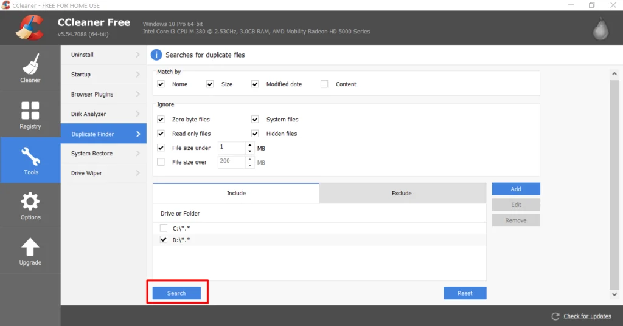Screen dimensions: 623x326
Task: Open Browser Plugins tool
Action: pos(103,94)
